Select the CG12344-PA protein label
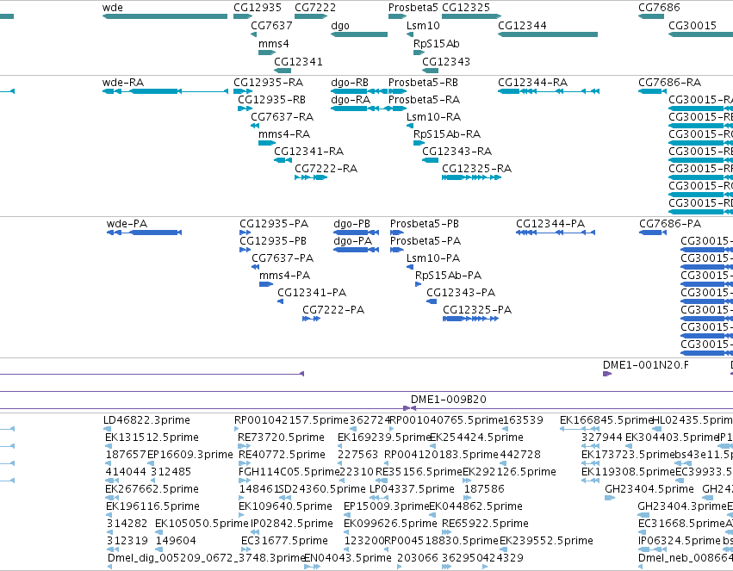733x571 pixels. (x=550, y=224)
